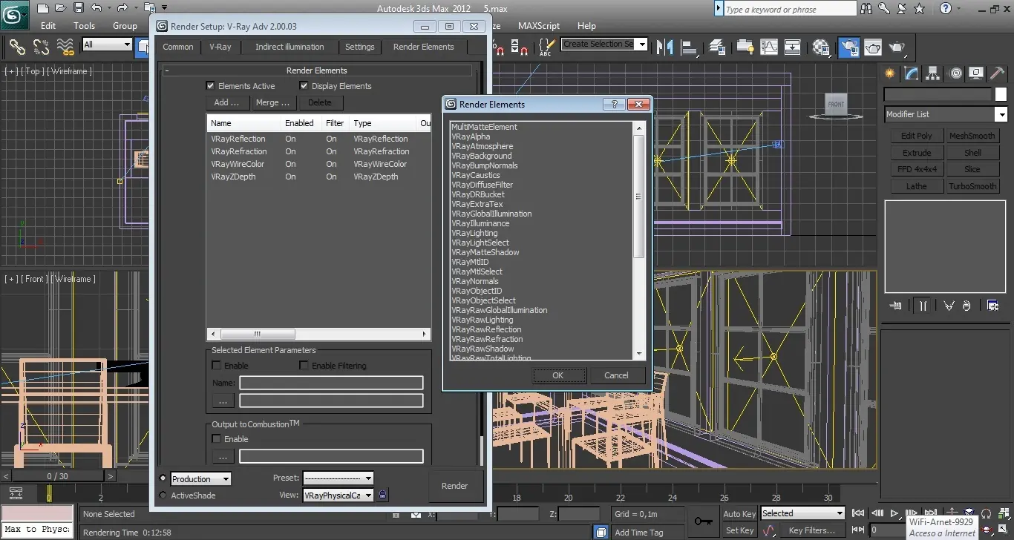
Task: Toggle the Display Elements checkbox
Action: (304, 86)
